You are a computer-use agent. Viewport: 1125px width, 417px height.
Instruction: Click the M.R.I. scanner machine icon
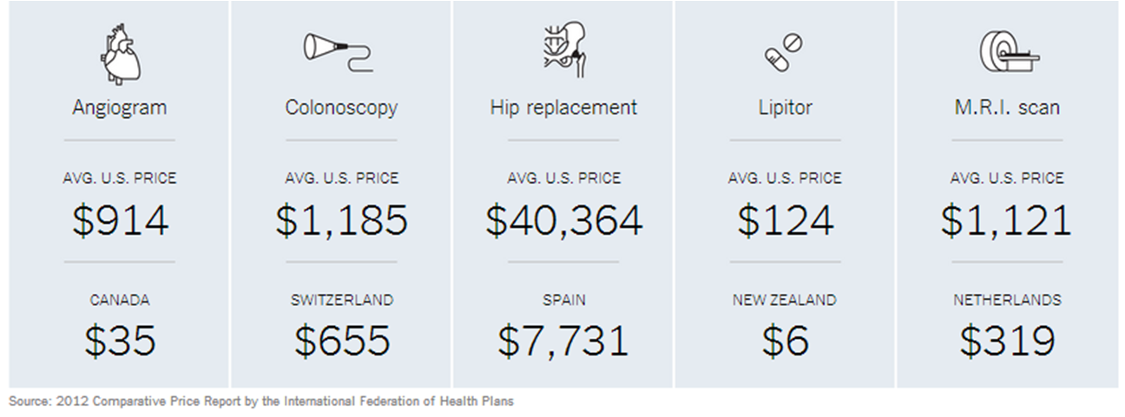pyautogui.click(x=1007, y=52)
